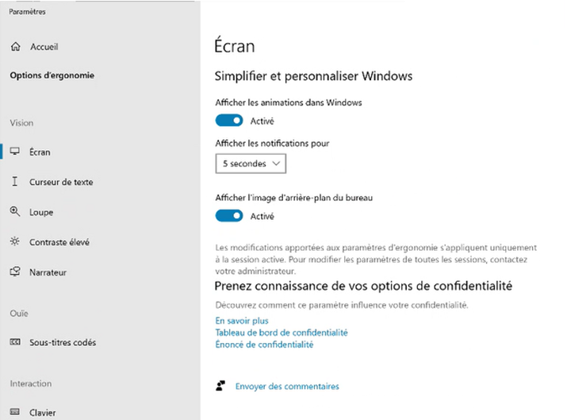Click the Énoncé de confidentialité link
This screenshot has height=420, width=571.
(x=264, y=345)
